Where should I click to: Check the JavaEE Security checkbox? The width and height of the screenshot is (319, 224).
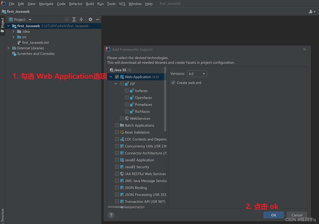click(x=117, y=167)
